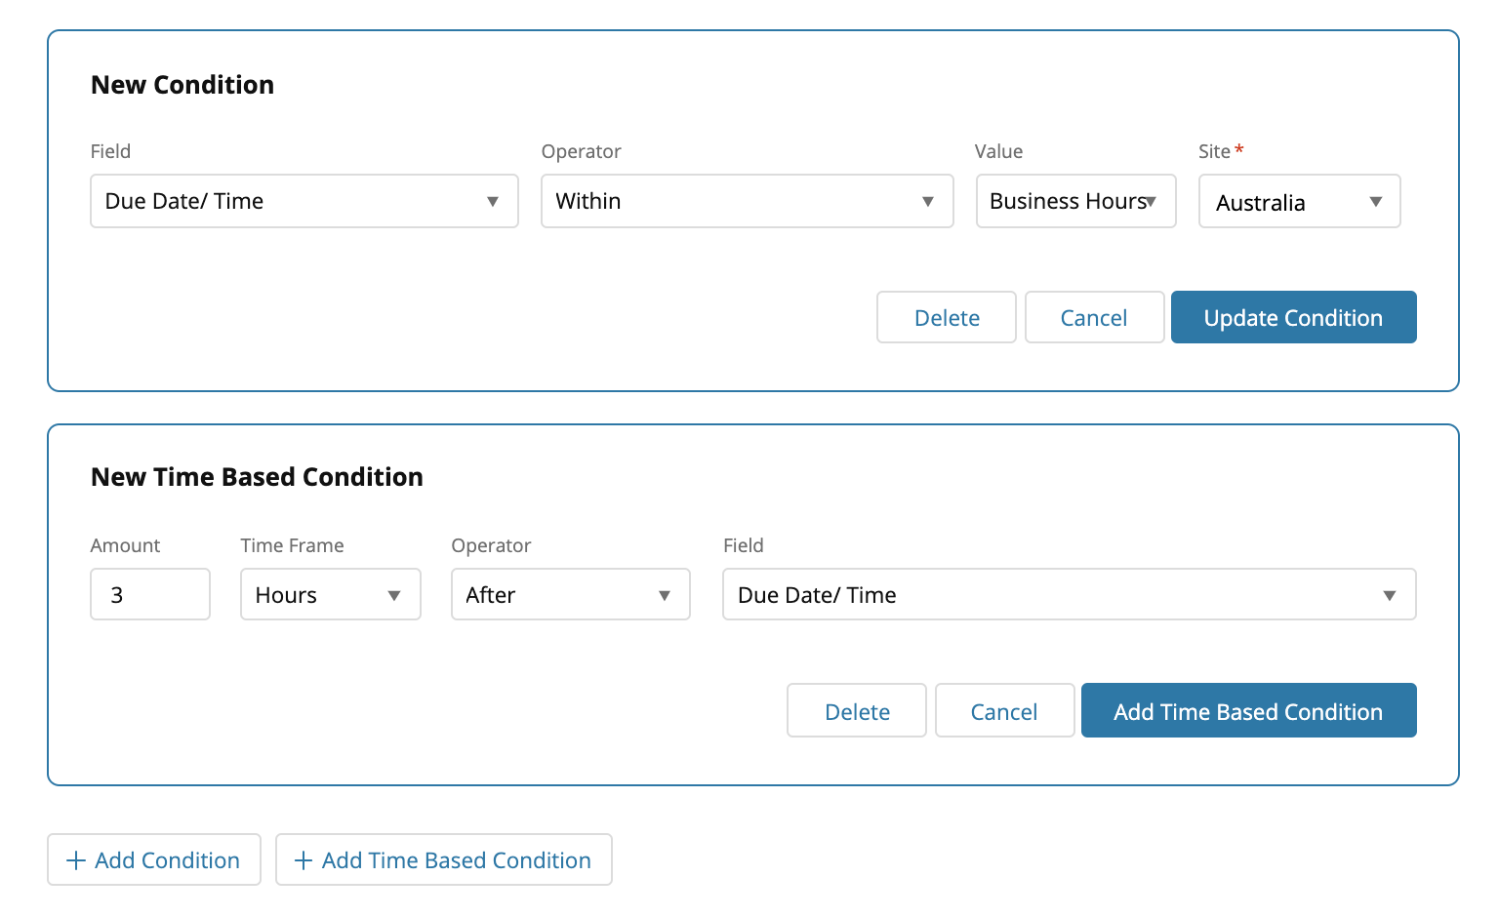
Task: Click the plus Add Condition button
Action: [x=154, y=859]
